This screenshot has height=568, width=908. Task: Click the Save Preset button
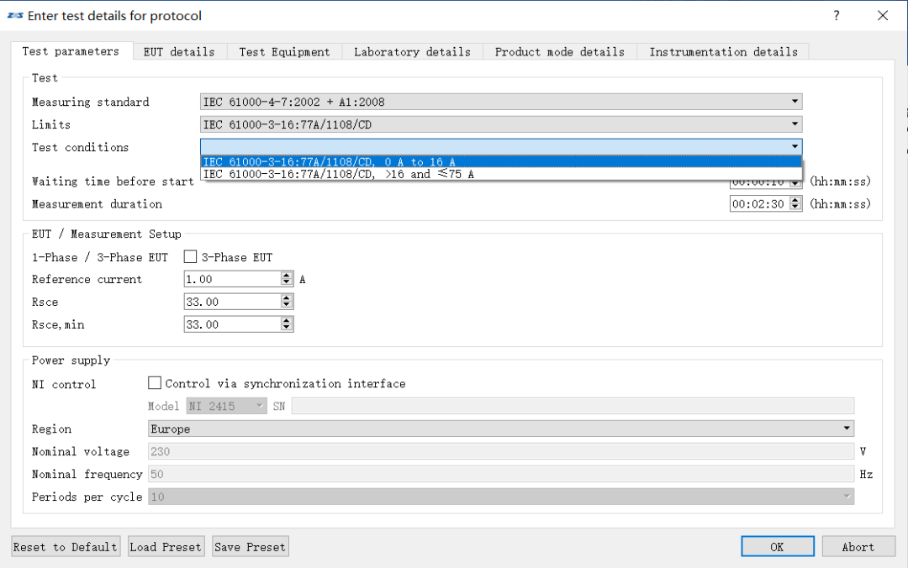click(251, 547)
